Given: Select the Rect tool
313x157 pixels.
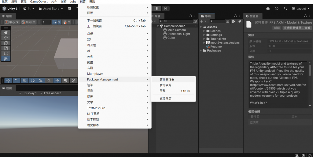Looking at the screenshot, I should pyautogui.click(x=6, y=53).
